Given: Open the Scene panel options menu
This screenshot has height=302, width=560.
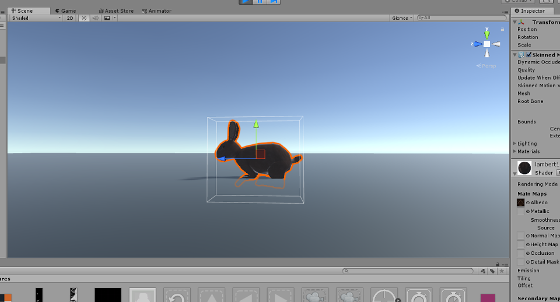Looking at the screenshot, I should point(505,12).
